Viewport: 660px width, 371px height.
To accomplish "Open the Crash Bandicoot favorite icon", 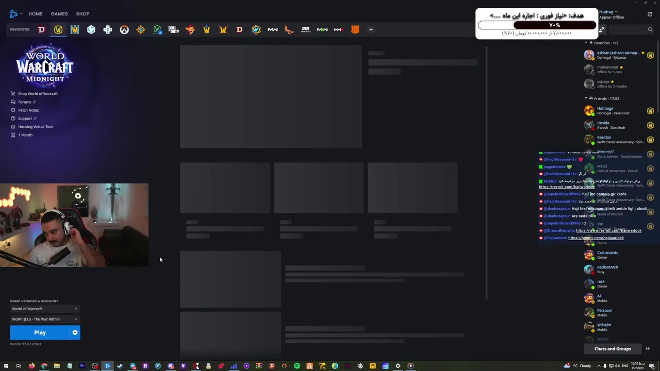I will pos(190,29).
